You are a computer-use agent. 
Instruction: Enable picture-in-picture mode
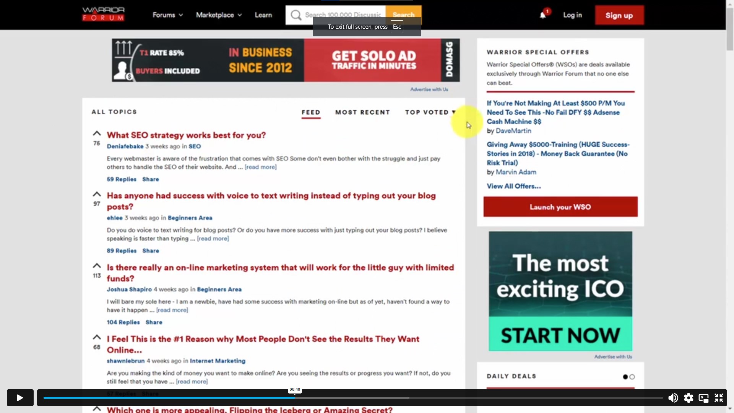pos(703,398)
